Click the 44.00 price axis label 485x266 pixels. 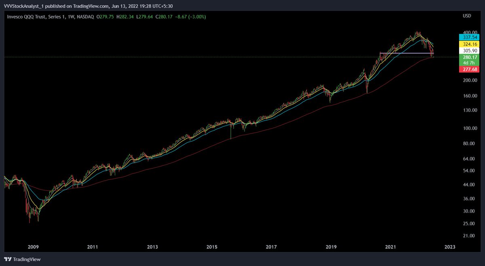[x=469, y=185]
